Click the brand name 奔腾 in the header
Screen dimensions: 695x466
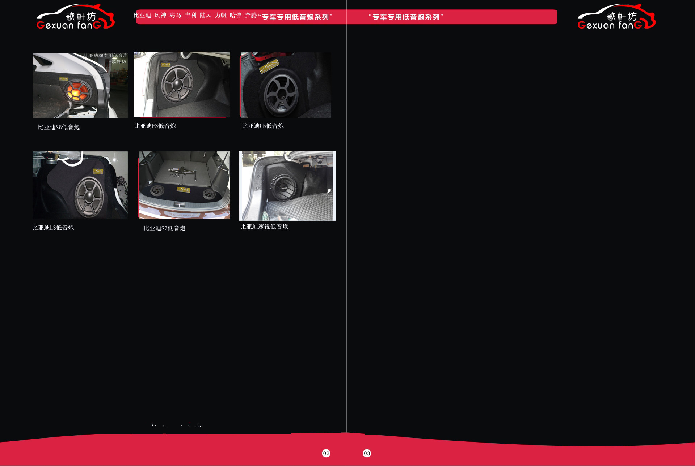pos(251,15)
